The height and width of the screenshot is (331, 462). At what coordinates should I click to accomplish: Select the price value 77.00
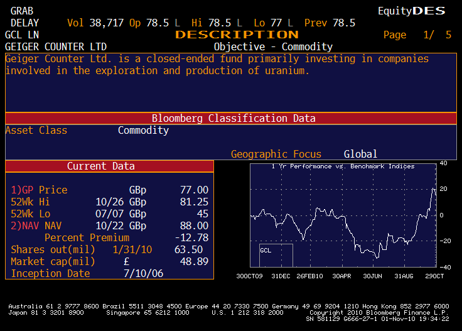(194, 190)
